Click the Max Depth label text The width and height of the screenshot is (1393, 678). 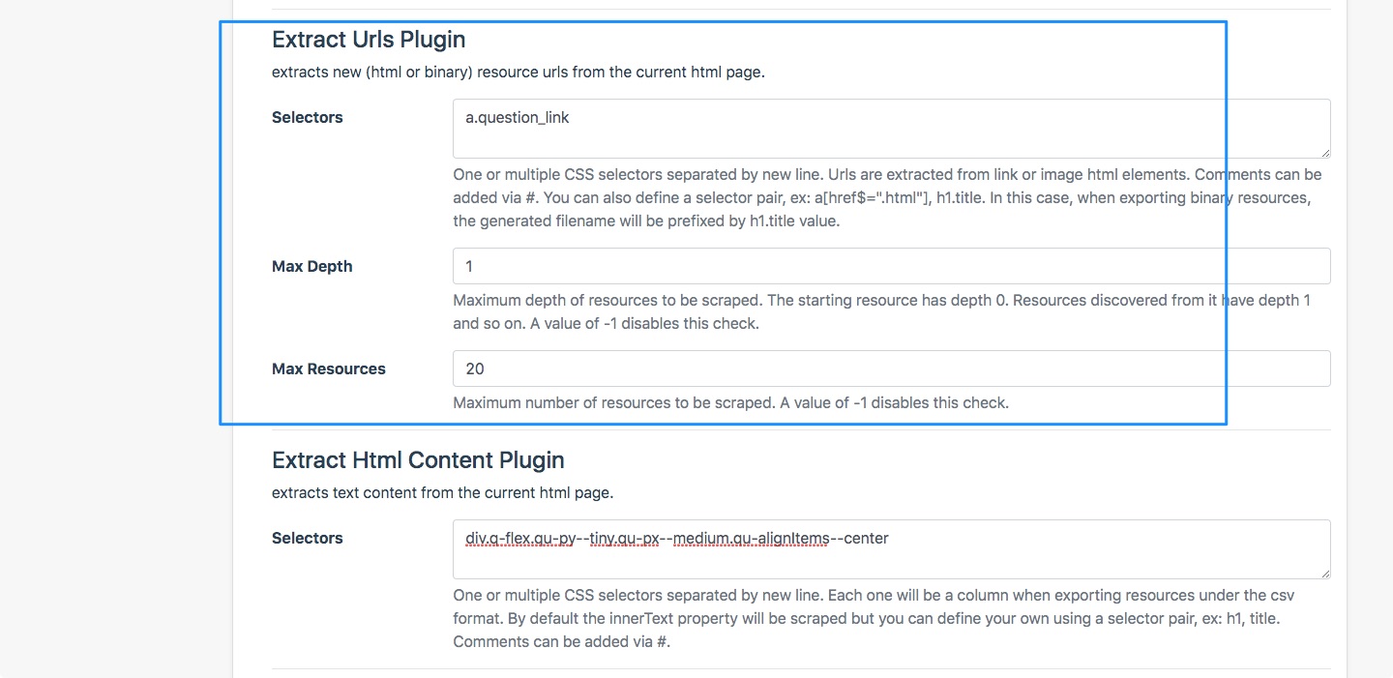click(x=311, y=266)
